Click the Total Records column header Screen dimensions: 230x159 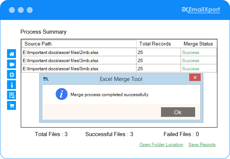(x=158, y=44)
